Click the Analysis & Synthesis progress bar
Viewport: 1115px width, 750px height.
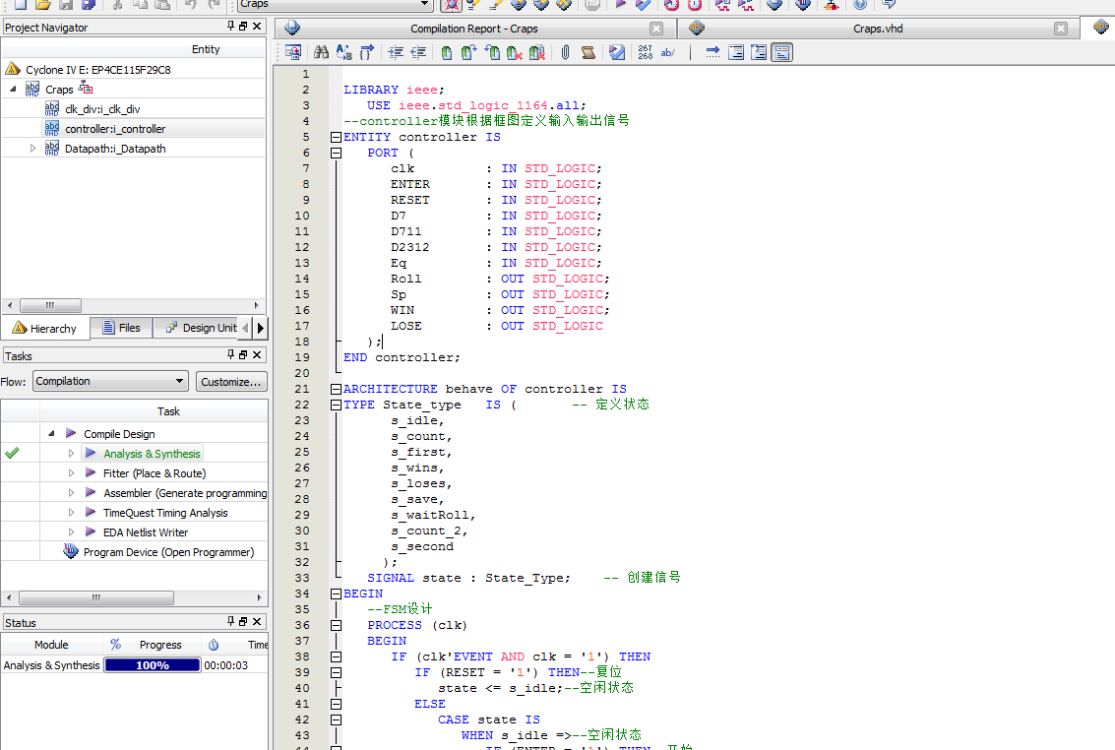(152, 665)
